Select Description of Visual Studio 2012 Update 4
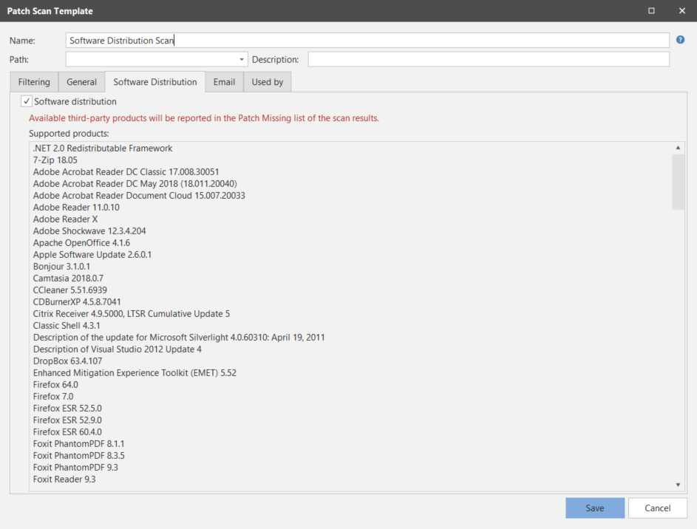Screen dimensions: 697x529 click(x=118, y=349)
